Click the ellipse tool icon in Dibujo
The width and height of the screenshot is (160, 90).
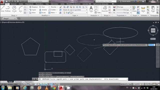pos(25,10)
